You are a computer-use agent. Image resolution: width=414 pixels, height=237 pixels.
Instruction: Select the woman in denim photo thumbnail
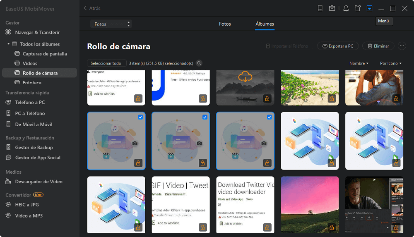pyautogui.click(x=374, y=88)
